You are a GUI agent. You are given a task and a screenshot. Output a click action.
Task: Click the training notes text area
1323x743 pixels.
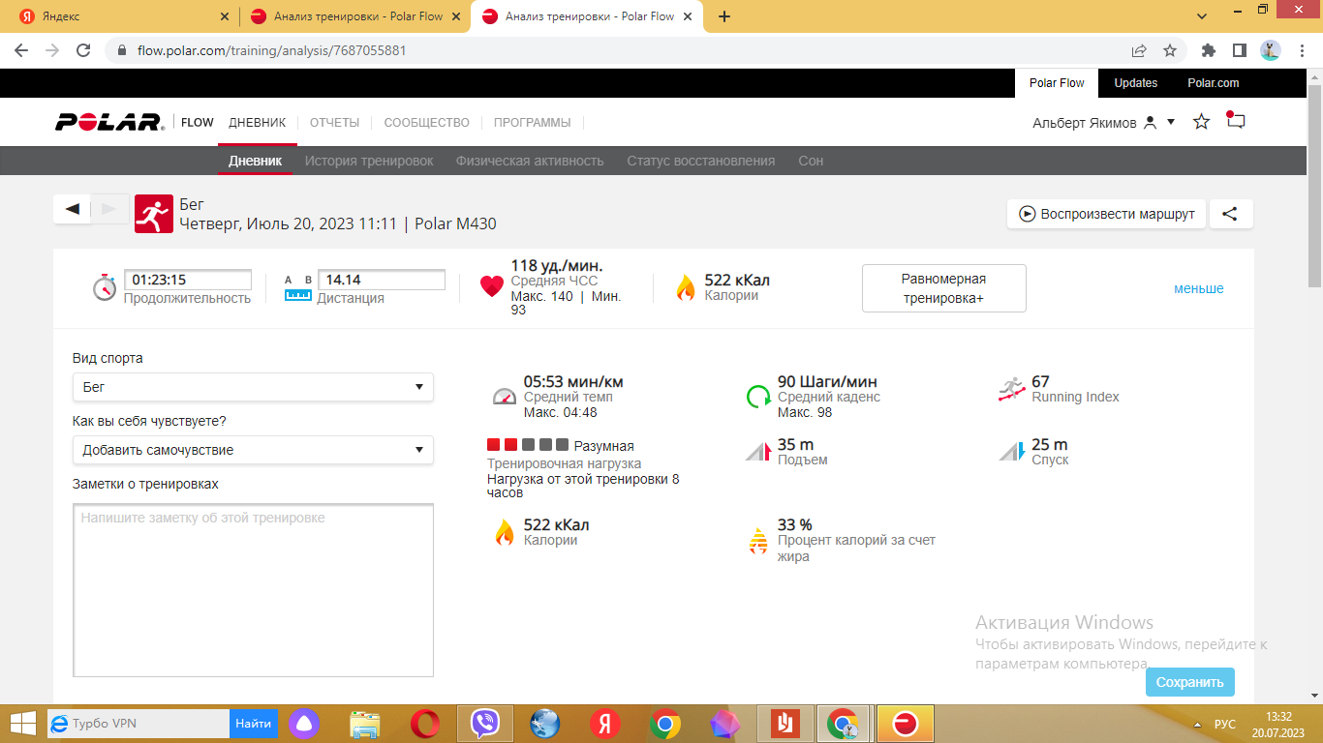(x=253, y=590)
